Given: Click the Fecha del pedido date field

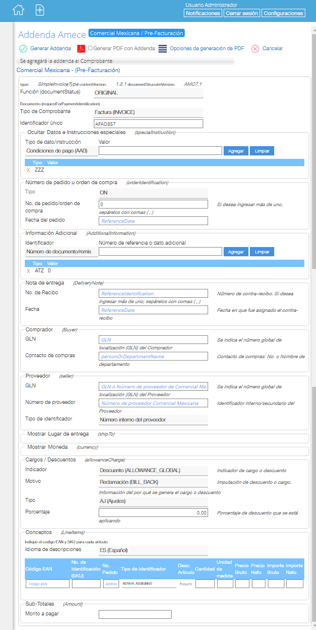Looking at the screenshot, I should [x=153, y=221].
